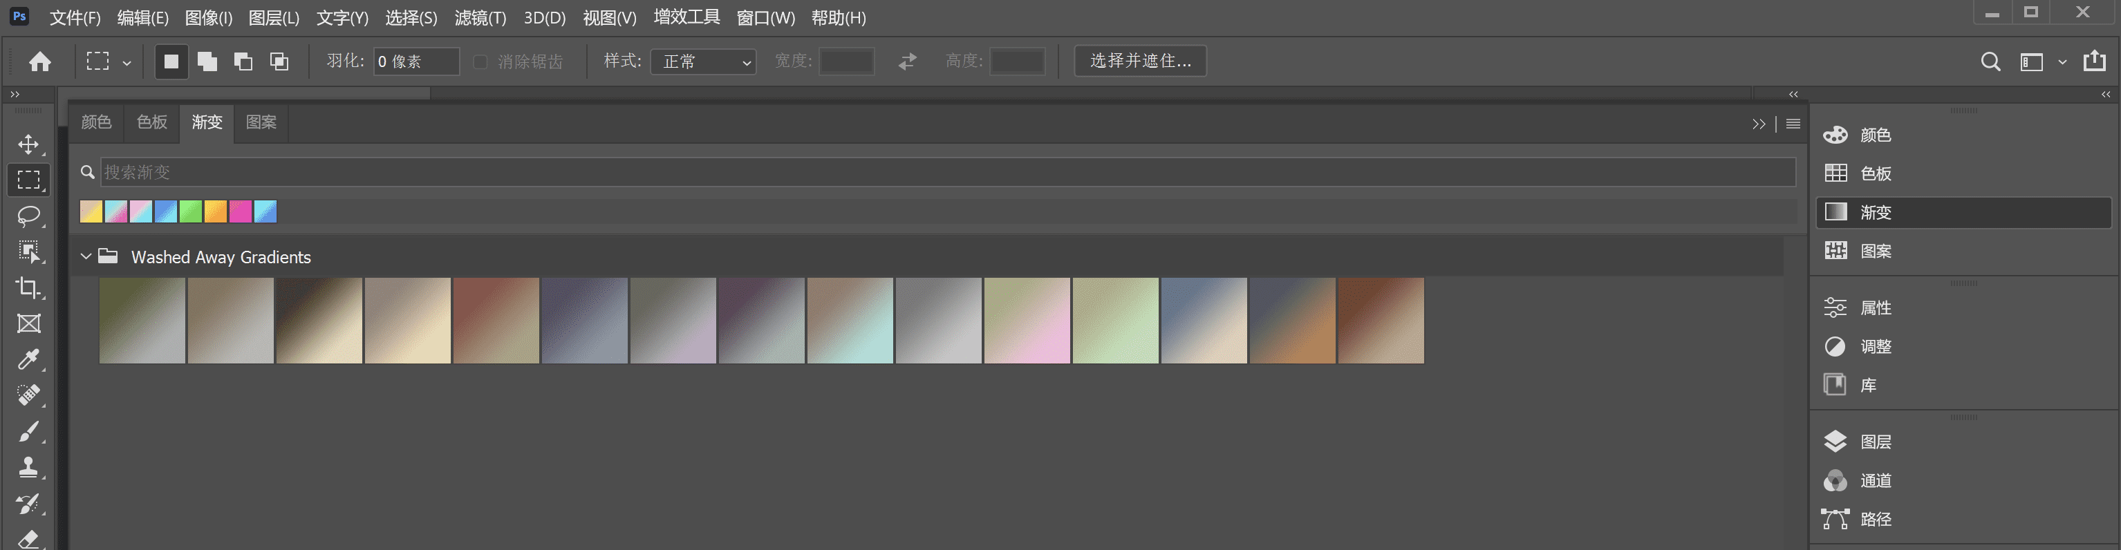Choose the Intersect with selection mode
Screen dimensions: 2121x550
click(280, 61)
